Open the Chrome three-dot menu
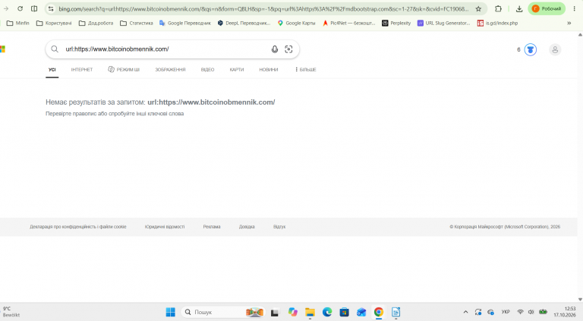The image size is (583, 321). pos(574,8)
